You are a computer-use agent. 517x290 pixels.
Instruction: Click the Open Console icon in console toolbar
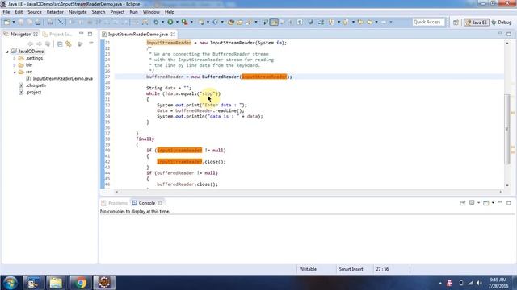[x=486, y=203]
